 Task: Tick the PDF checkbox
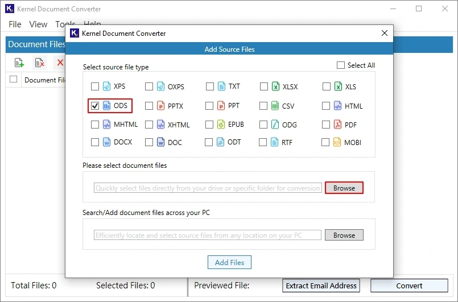click(326, 125)
